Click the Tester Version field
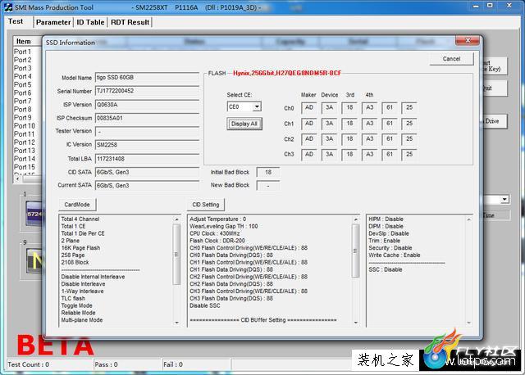This screenshot has height=375, width=525. tap(147, 131)
